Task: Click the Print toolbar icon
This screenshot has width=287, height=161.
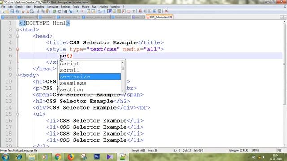Action: (x=32, y=11)
